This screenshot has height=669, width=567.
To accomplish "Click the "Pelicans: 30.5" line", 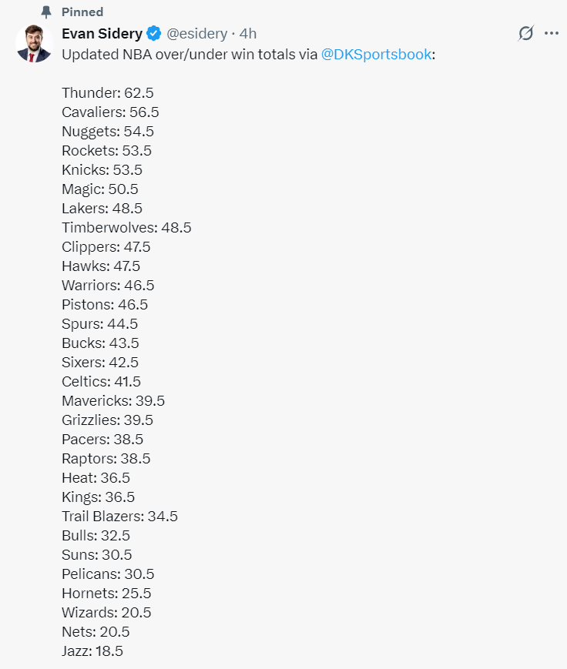I will pos(108,574).
